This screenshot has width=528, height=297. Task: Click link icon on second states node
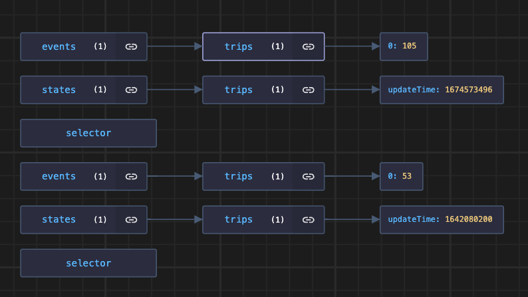[131, 219]
